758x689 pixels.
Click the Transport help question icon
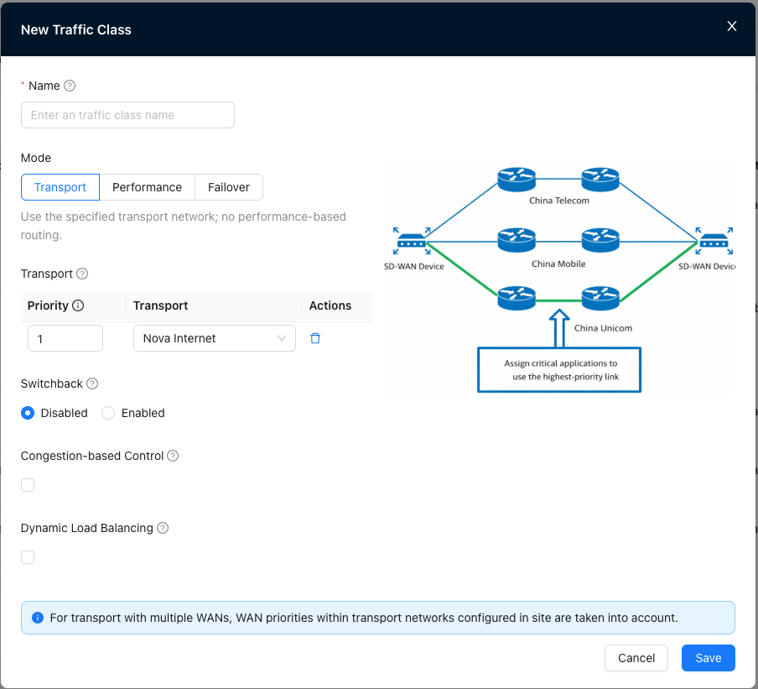click(82, 274)
